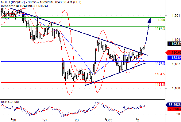Screen dimensions: 181x122
Task: Select the 1197.5 green level label
Action: (160, 28)
